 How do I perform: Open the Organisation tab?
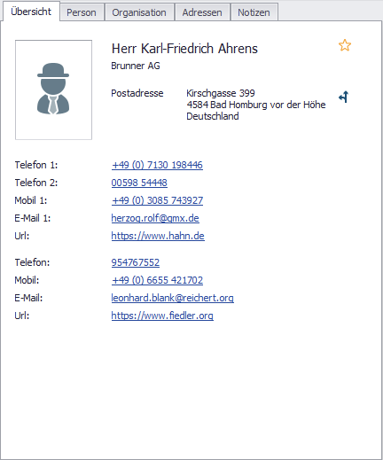coord(139,12)
